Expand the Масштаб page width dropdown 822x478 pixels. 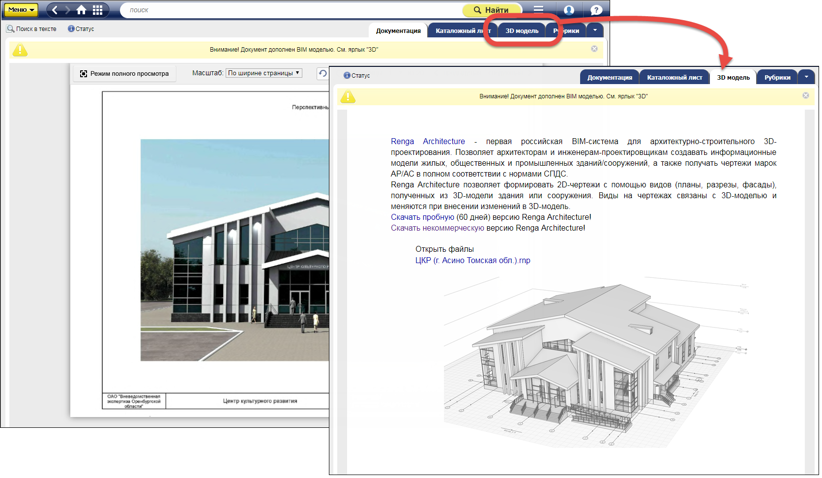click(264, 73)
